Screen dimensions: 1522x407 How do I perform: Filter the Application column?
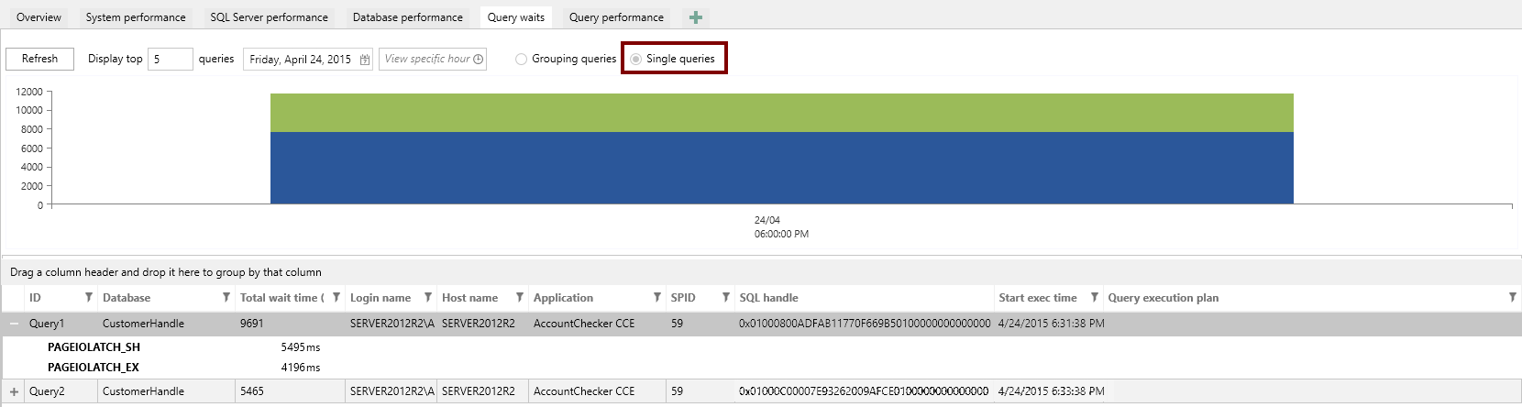click(656, 298)
